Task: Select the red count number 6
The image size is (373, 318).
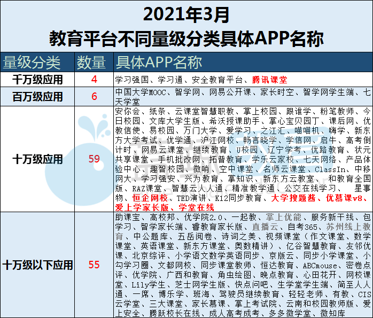Action: coord(94,97)
